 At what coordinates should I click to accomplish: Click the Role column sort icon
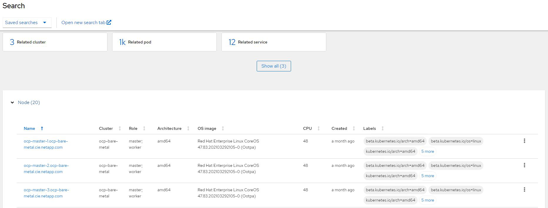[x=144, y=128]
